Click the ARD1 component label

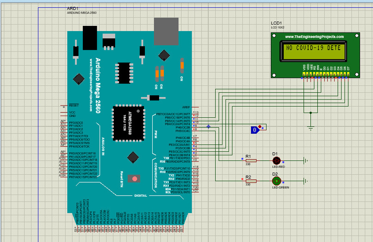72,9
